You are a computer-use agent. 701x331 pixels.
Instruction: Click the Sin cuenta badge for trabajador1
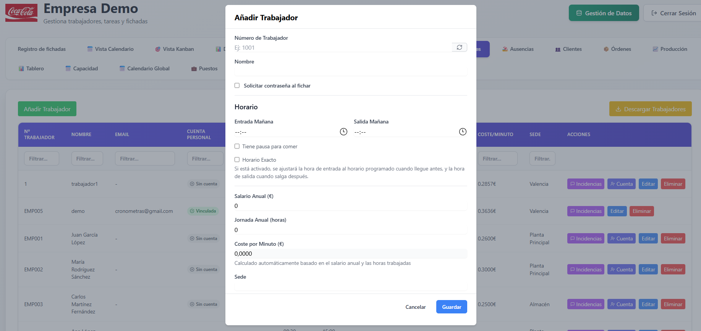[x=204, y=184]
